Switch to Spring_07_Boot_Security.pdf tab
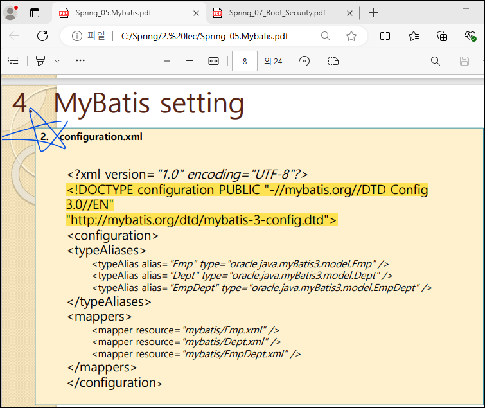Image resolution: width=485 pixels, height=408 pixels. (x=278, y=13)
